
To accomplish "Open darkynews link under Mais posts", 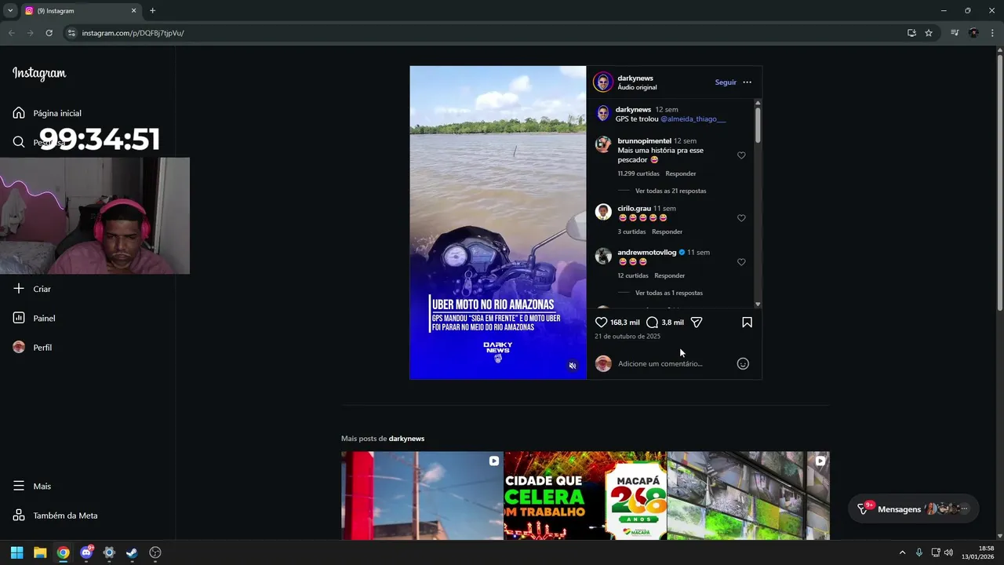I will coord(406,439).
